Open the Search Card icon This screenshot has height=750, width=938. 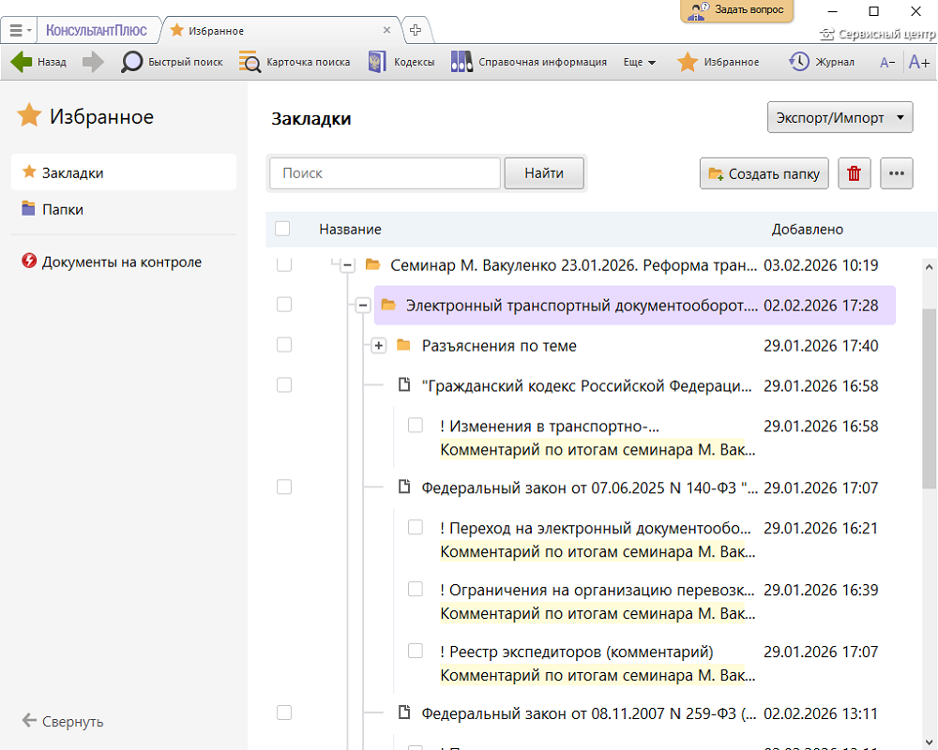250,62
